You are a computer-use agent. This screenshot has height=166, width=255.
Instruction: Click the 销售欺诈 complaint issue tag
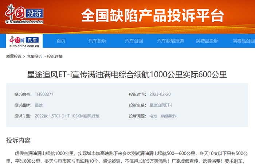[x=169, y=116]
